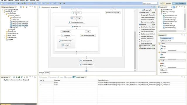Switch to TASSA Perspective
Viewport: 187px width, 105px height.
pyautogui.click(x=179, y=3)
